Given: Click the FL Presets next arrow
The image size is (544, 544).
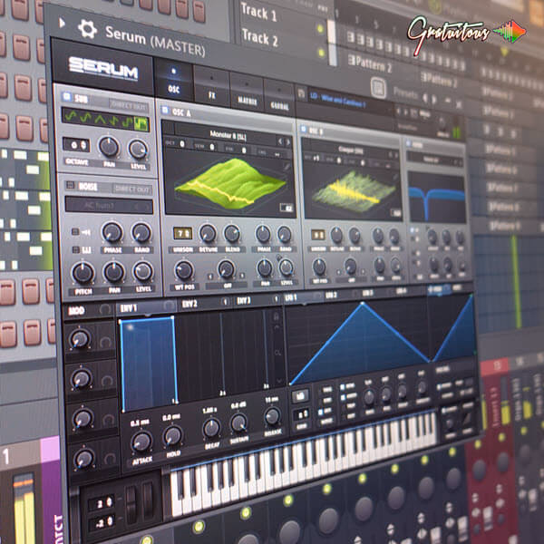Looking at the screenshot, I should [x=434, y=100].
